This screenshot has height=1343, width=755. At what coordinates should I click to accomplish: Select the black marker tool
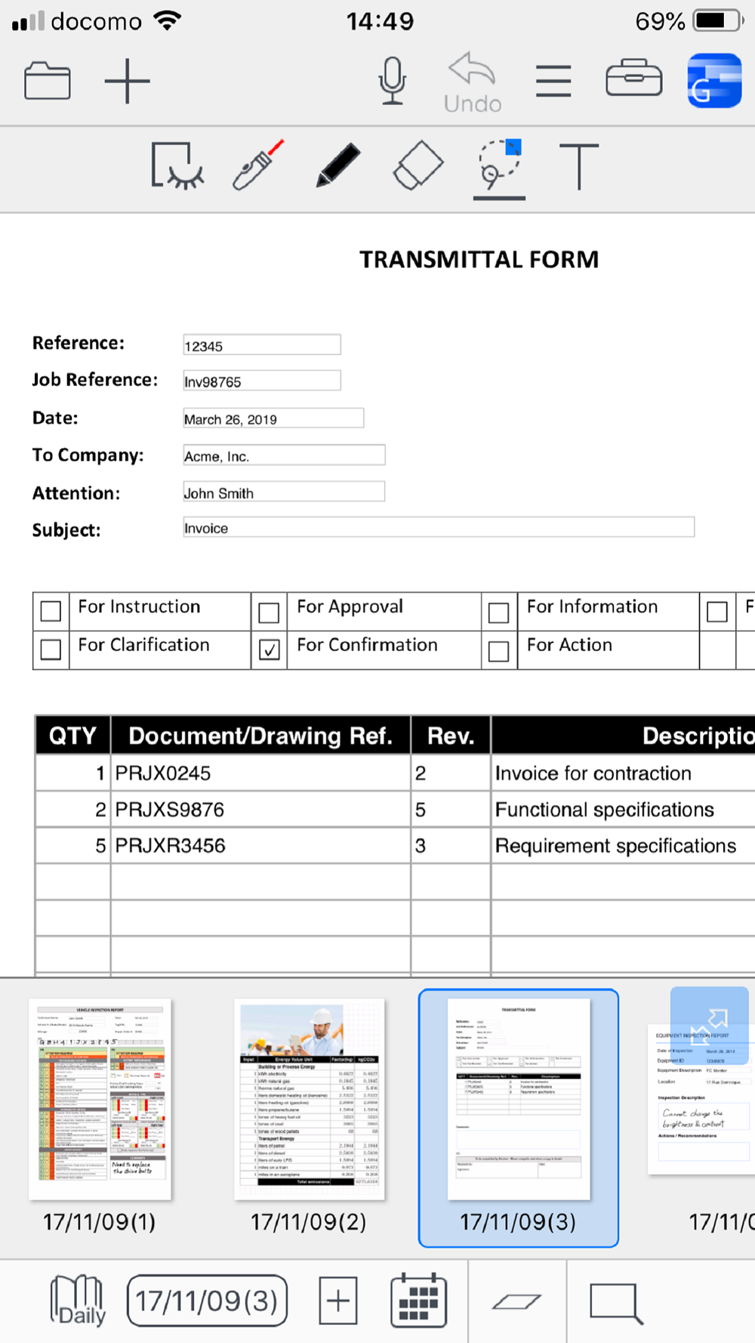point(338,165)
